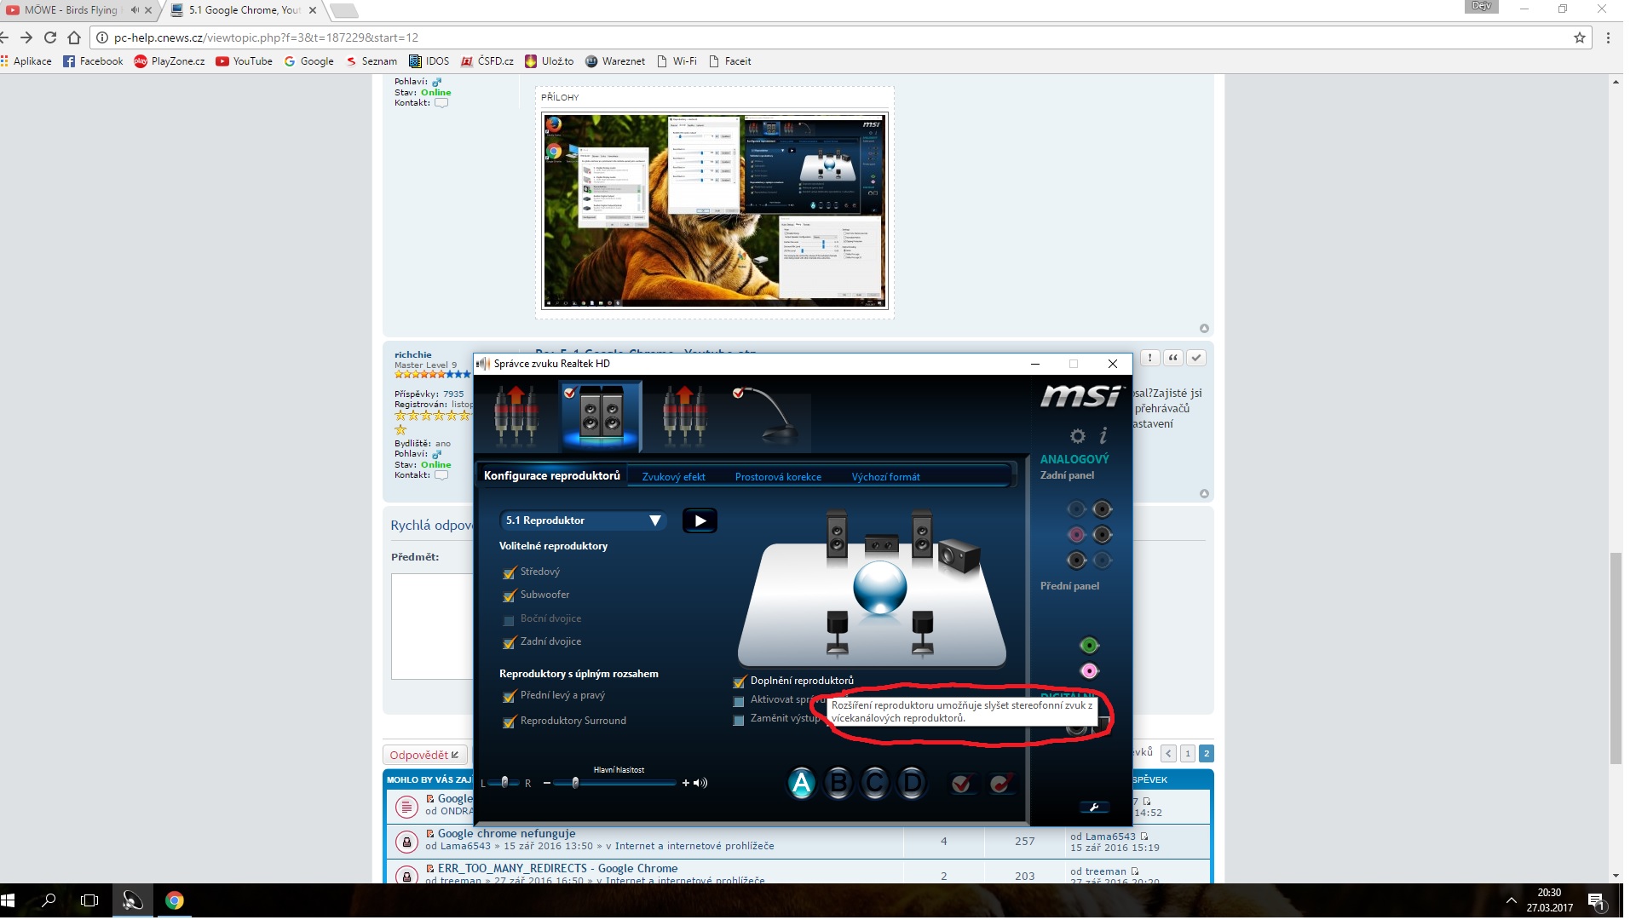Adjust the Hlavní hlasitost volume slider
Image resolution: width=1636 pixels, height=920 pixels.
click(576, 783)
